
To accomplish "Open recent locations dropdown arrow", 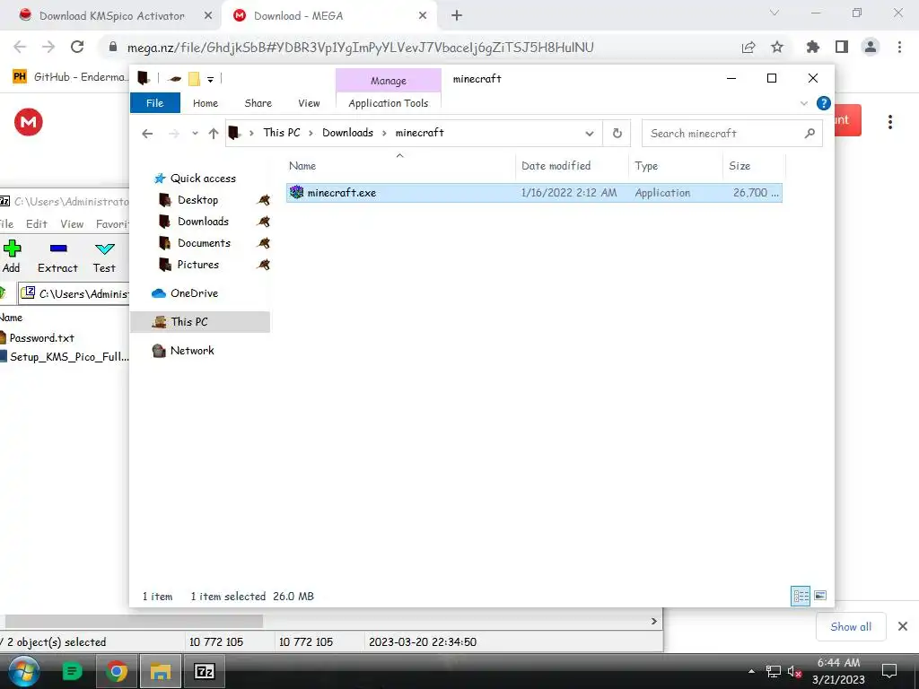I will tap(195, 134).
